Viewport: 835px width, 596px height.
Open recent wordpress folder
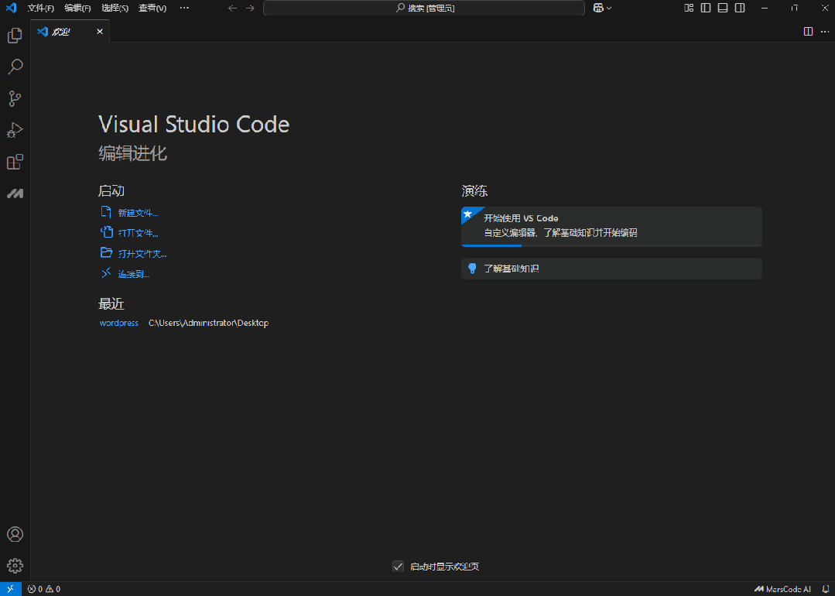click(118, 323)
